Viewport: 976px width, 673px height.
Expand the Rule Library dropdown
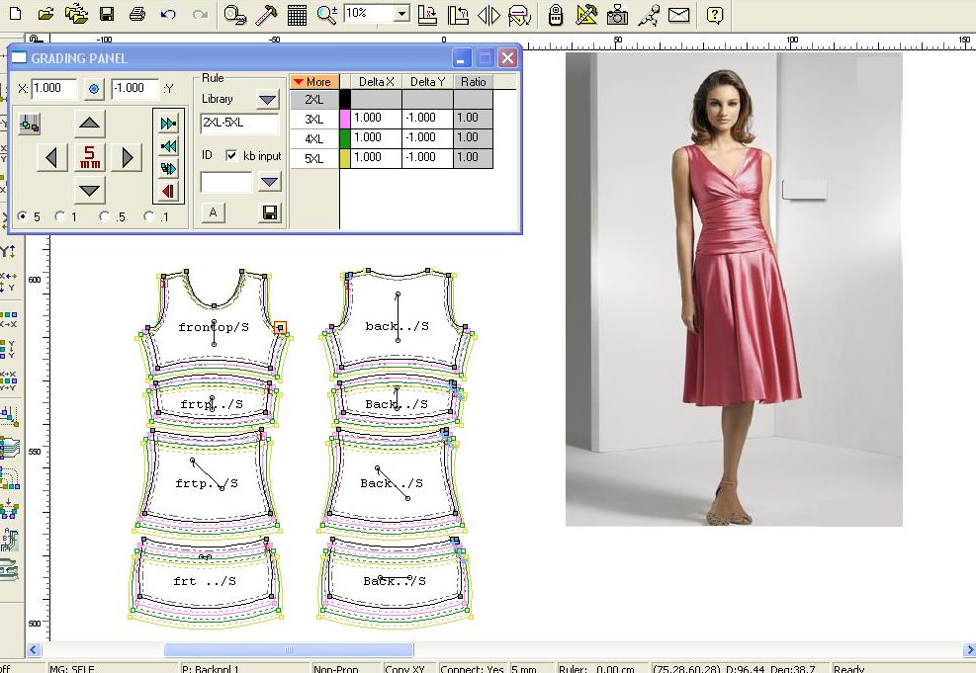tap(268, 99)
